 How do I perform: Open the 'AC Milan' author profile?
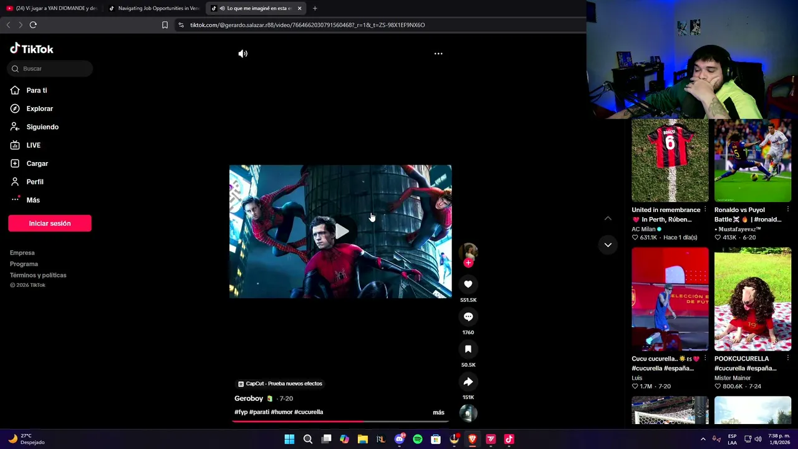[643, 229]
